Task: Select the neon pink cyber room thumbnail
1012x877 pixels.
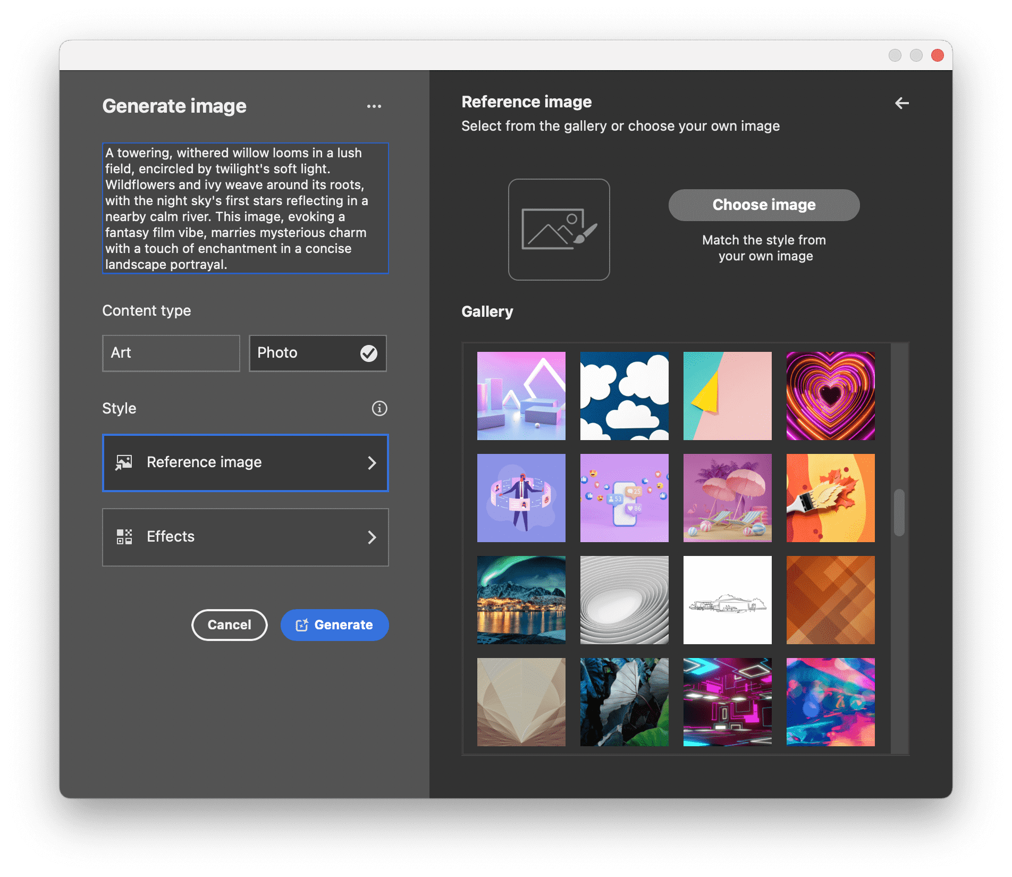Action: click(x=728, y=702)
